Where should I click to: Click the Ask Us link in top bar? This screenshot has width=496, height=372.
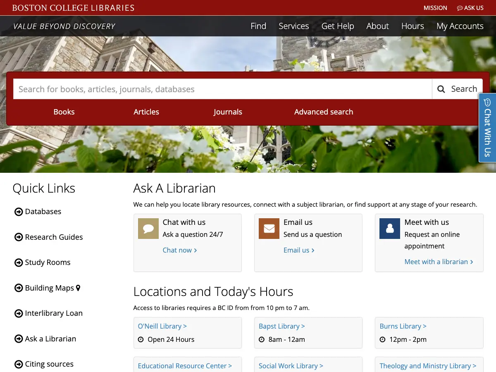tap(470, 8)
